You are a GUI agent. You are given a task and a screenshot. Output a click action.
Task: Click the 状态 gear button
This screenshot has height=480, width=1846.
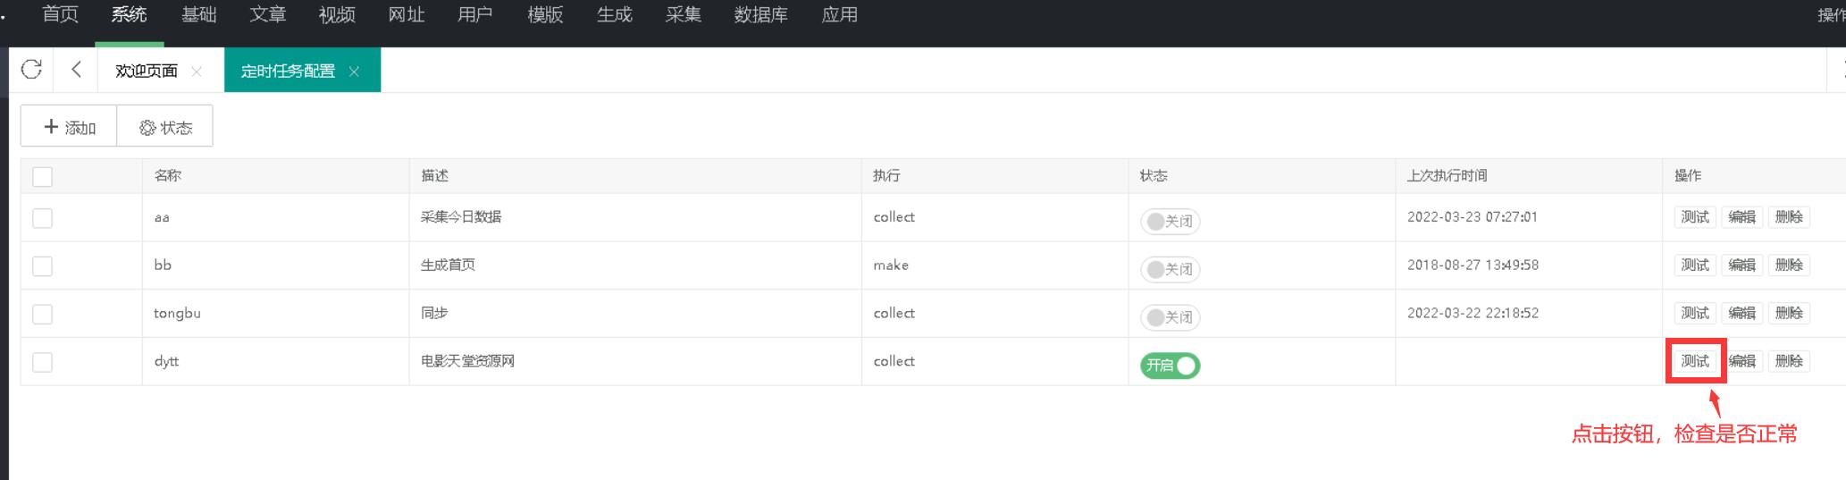pyautogui.click(x=165, y=127)
